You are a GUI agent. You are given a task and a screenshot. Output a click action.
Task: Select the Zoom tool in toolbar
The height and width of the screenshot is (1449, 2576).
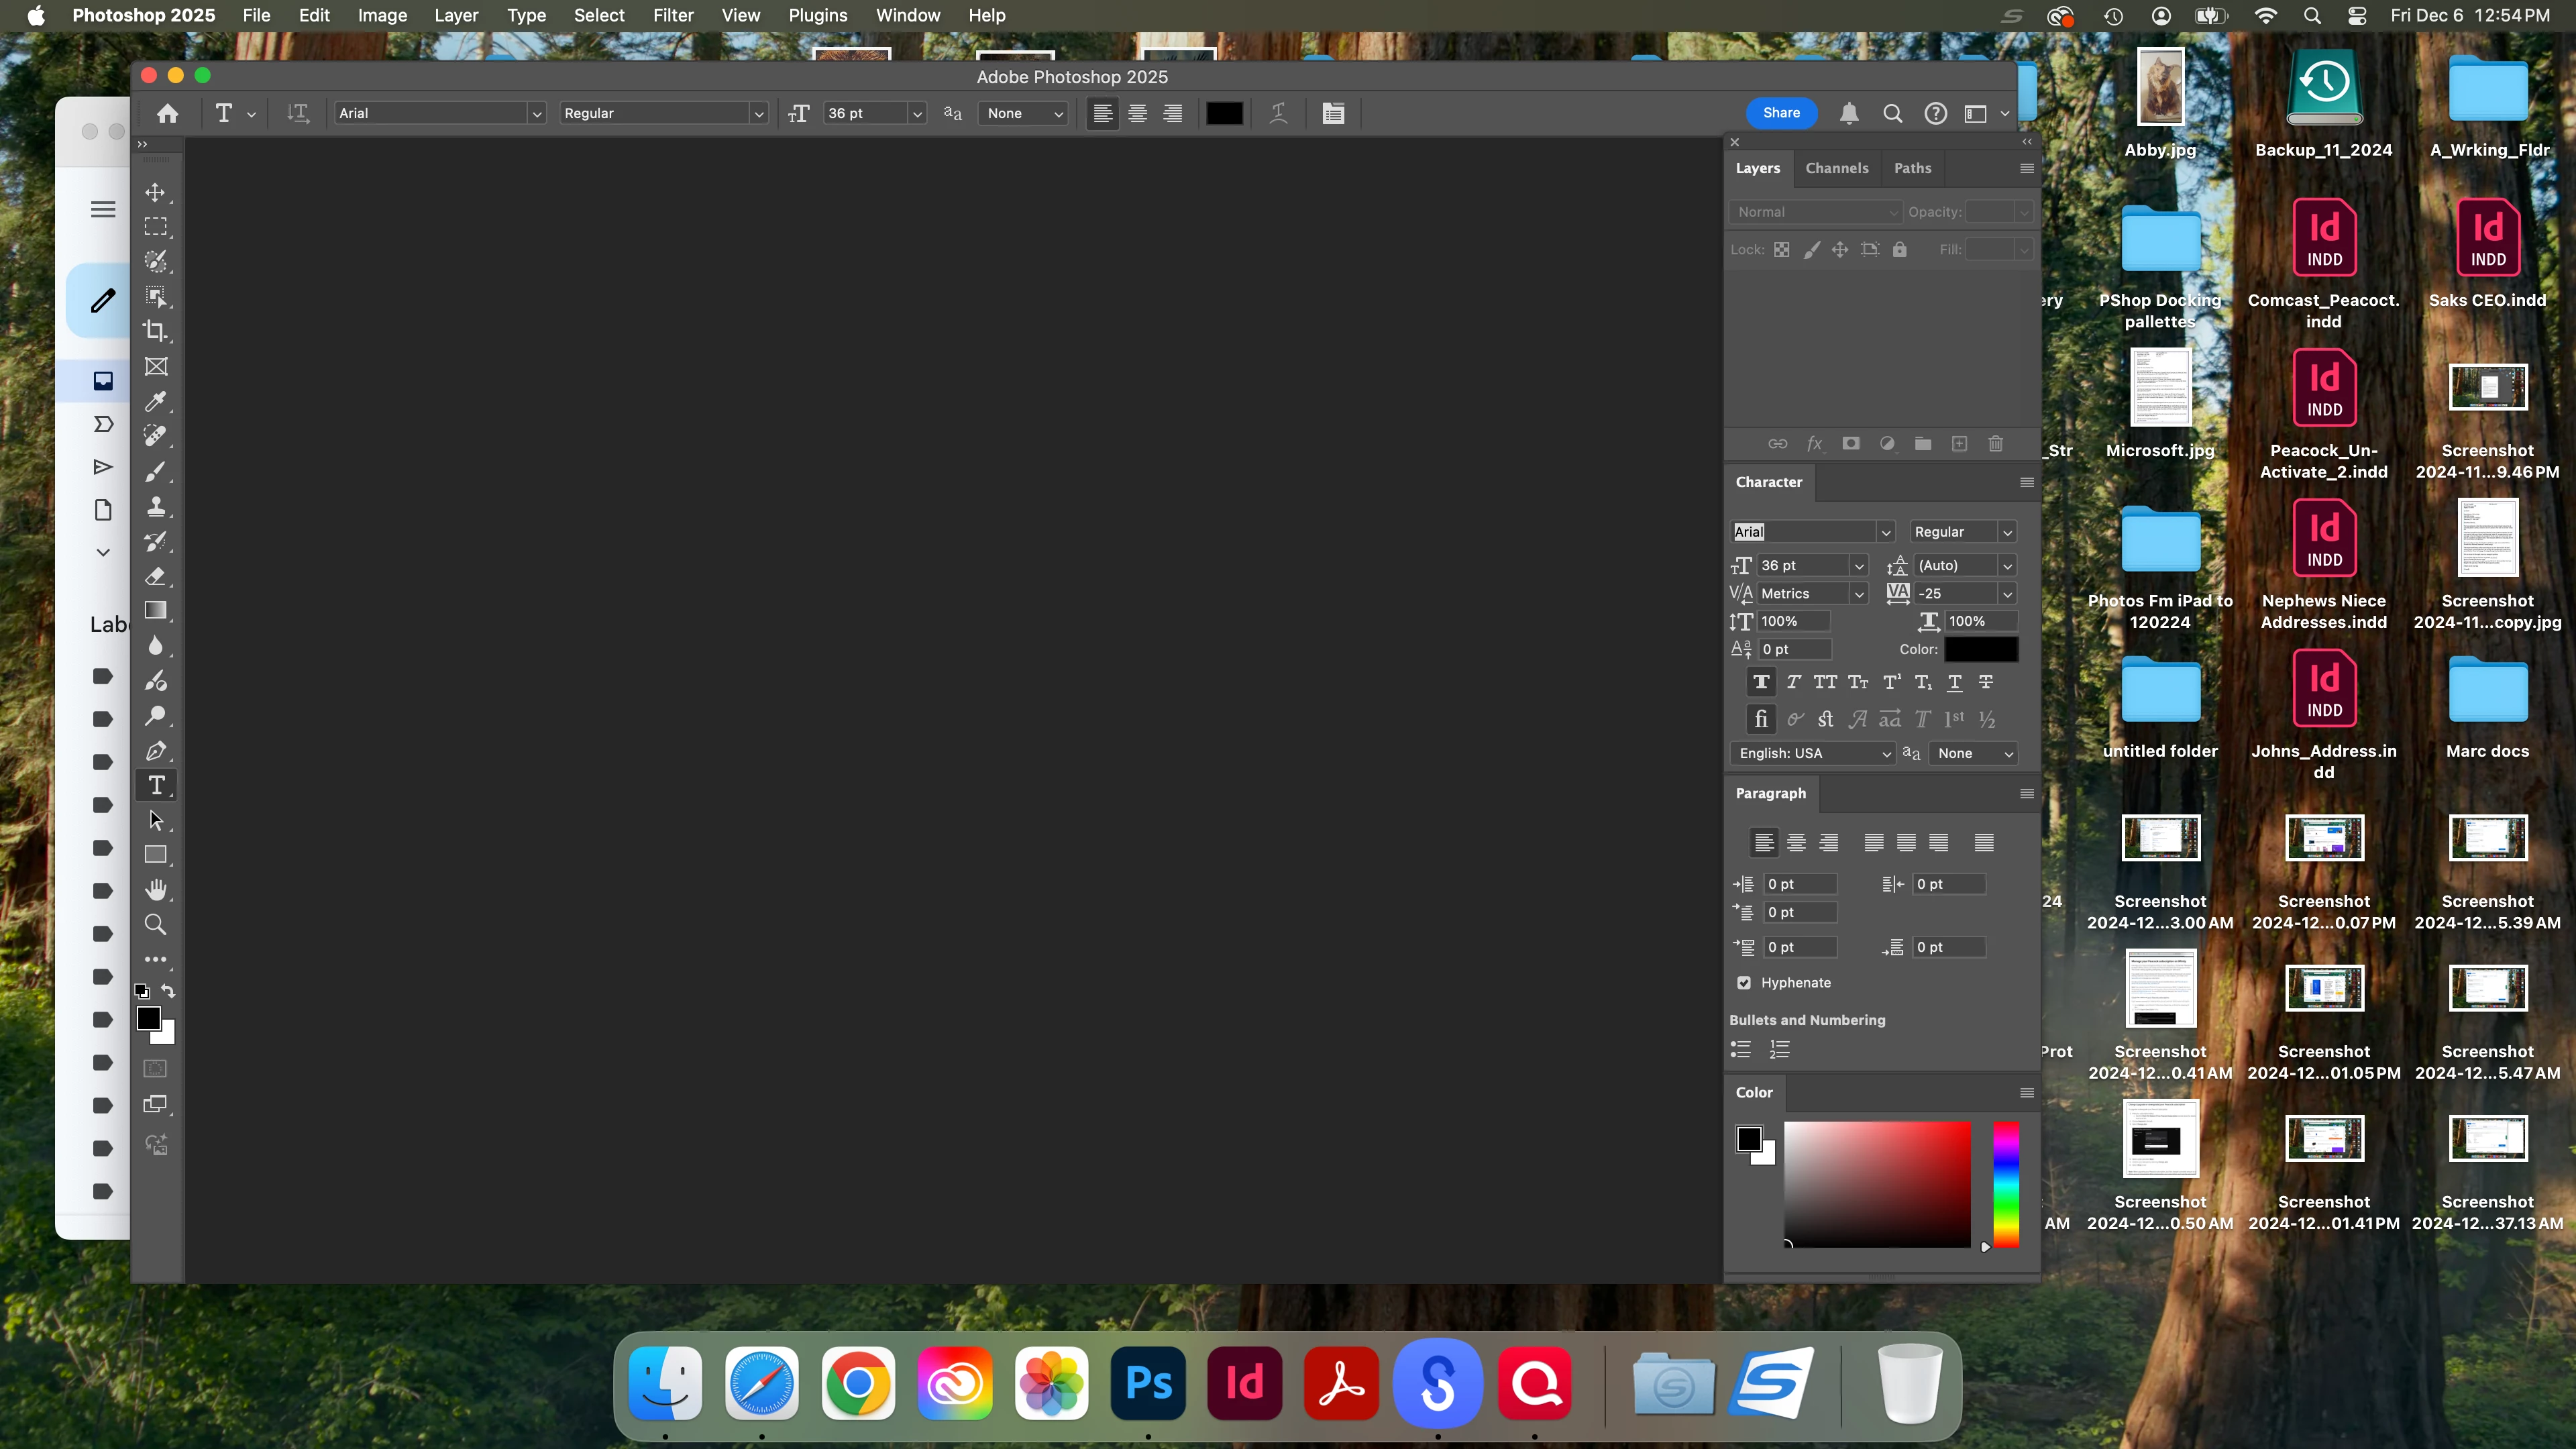155,925
